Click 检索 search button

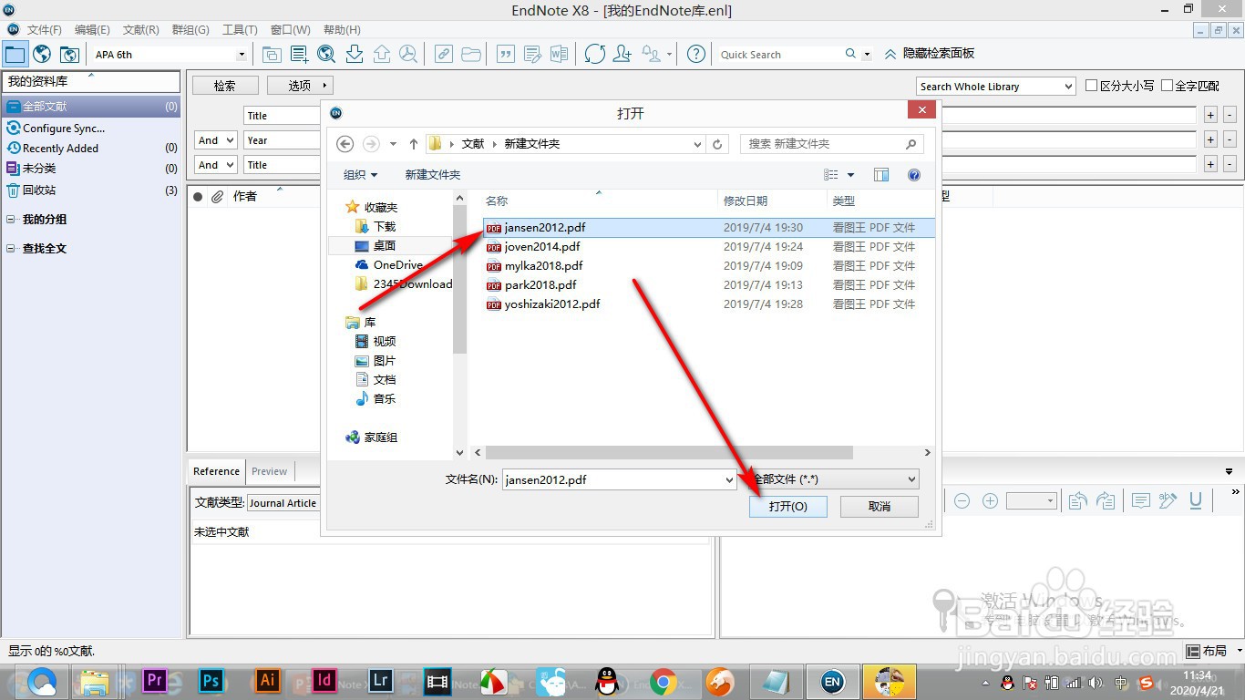click(225, 85)
